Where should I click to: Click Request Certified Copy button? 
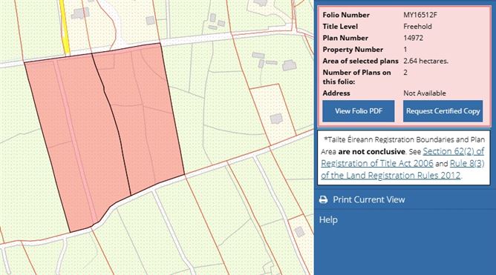[x=443, y=111]
